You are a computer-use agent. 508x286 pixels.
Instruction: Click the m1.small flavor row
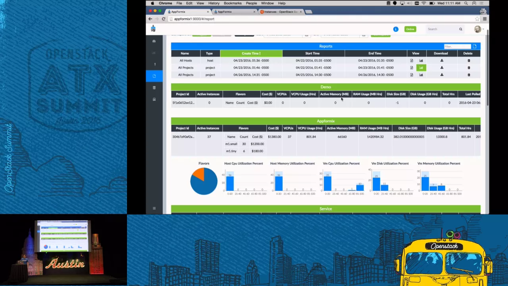tap(244, 144)
